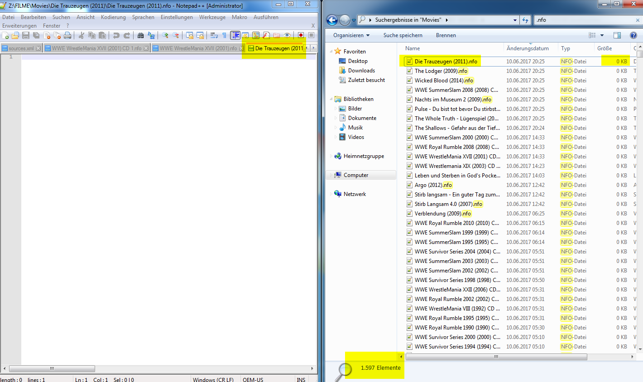Click the change view icon in Explorer

coord(592,35)
